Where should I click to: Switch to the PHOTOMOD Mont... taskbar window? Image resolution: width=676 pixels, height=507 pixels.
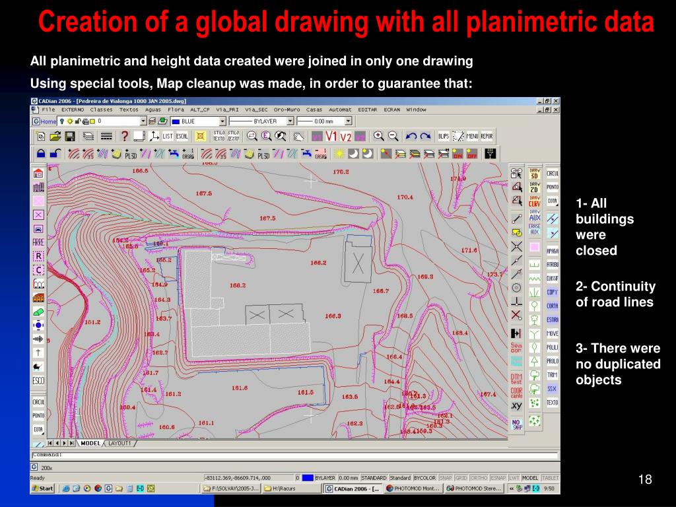[413, 489]
